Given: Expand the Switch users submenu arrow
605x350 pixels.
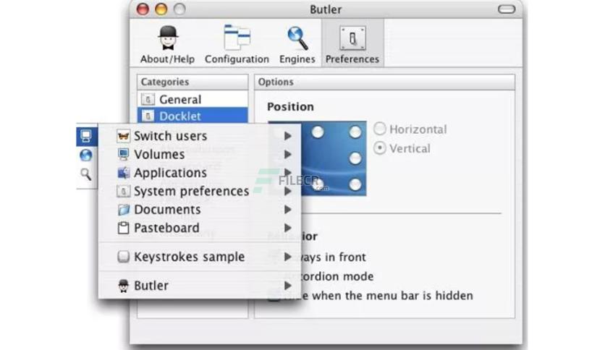Looking at the screenshot, I should coord(287,136).
